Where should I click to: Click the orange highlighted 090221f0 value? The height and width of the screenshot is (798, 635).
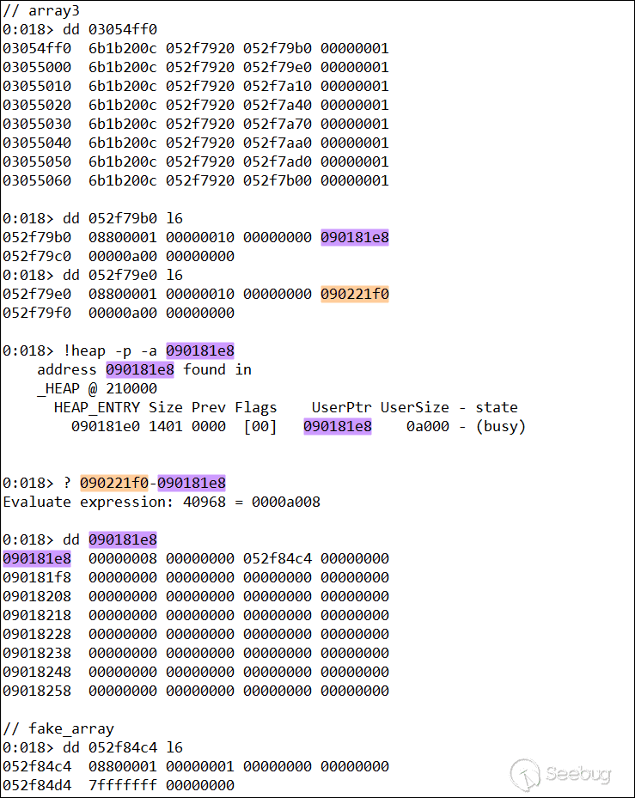coord(354,294)
